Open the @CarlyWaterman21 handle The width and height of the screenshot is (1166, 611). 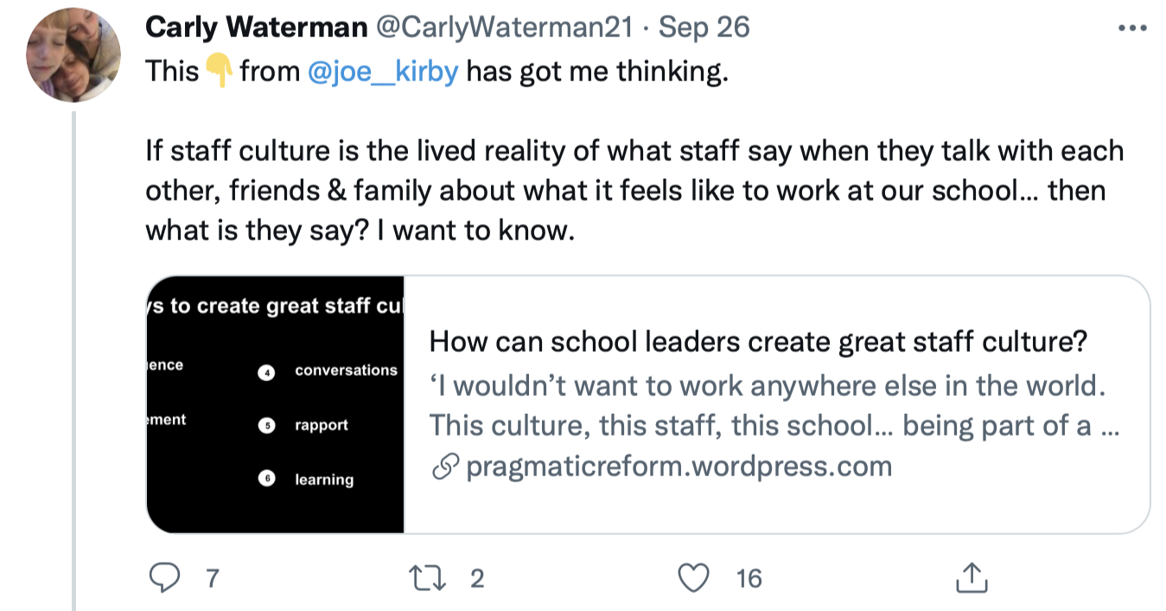coord(503,28)
